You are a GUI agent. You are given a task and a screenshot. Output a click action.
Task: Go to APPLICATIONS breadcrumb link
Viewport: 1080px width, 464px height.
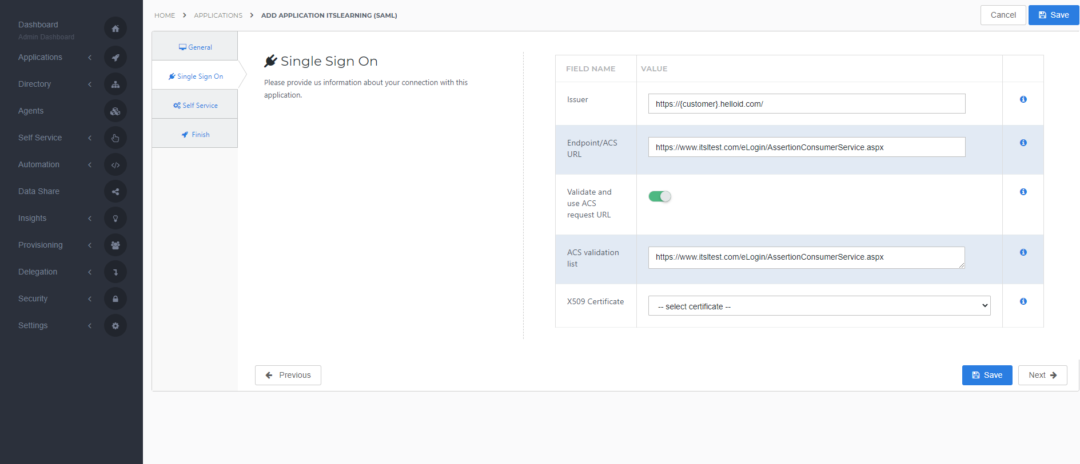pos(218,15)
